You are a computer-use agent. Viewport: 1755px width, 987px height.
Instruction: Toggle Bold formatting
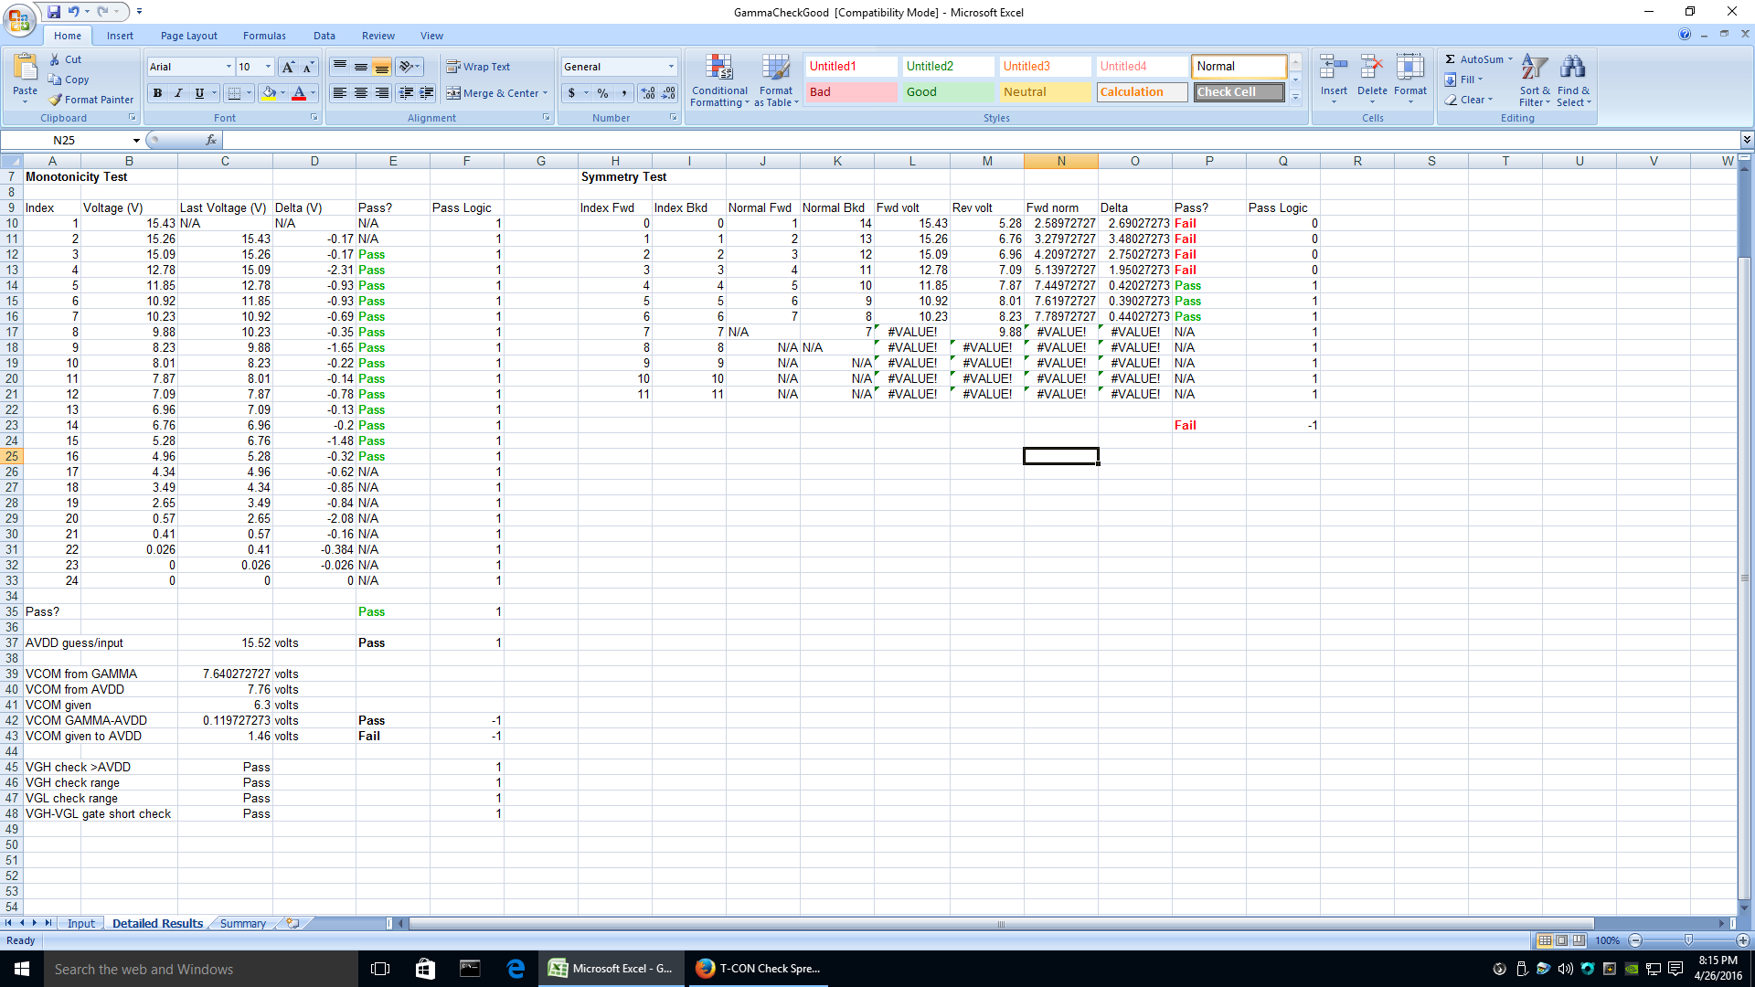[x=157, y=93]
